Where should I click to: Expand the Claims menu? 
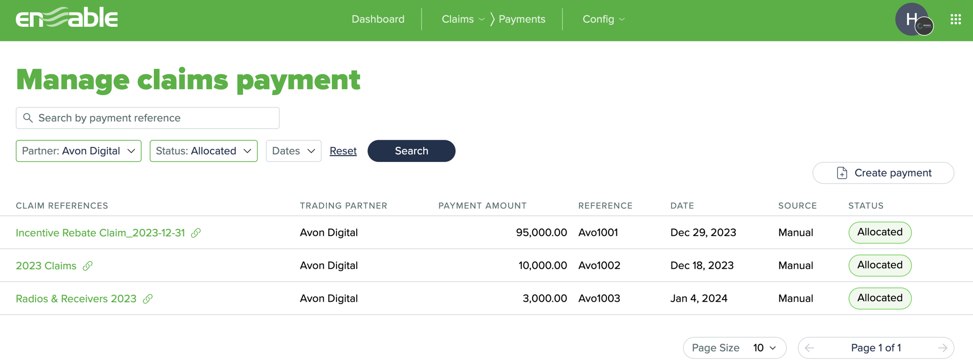(x=463, y=19)
